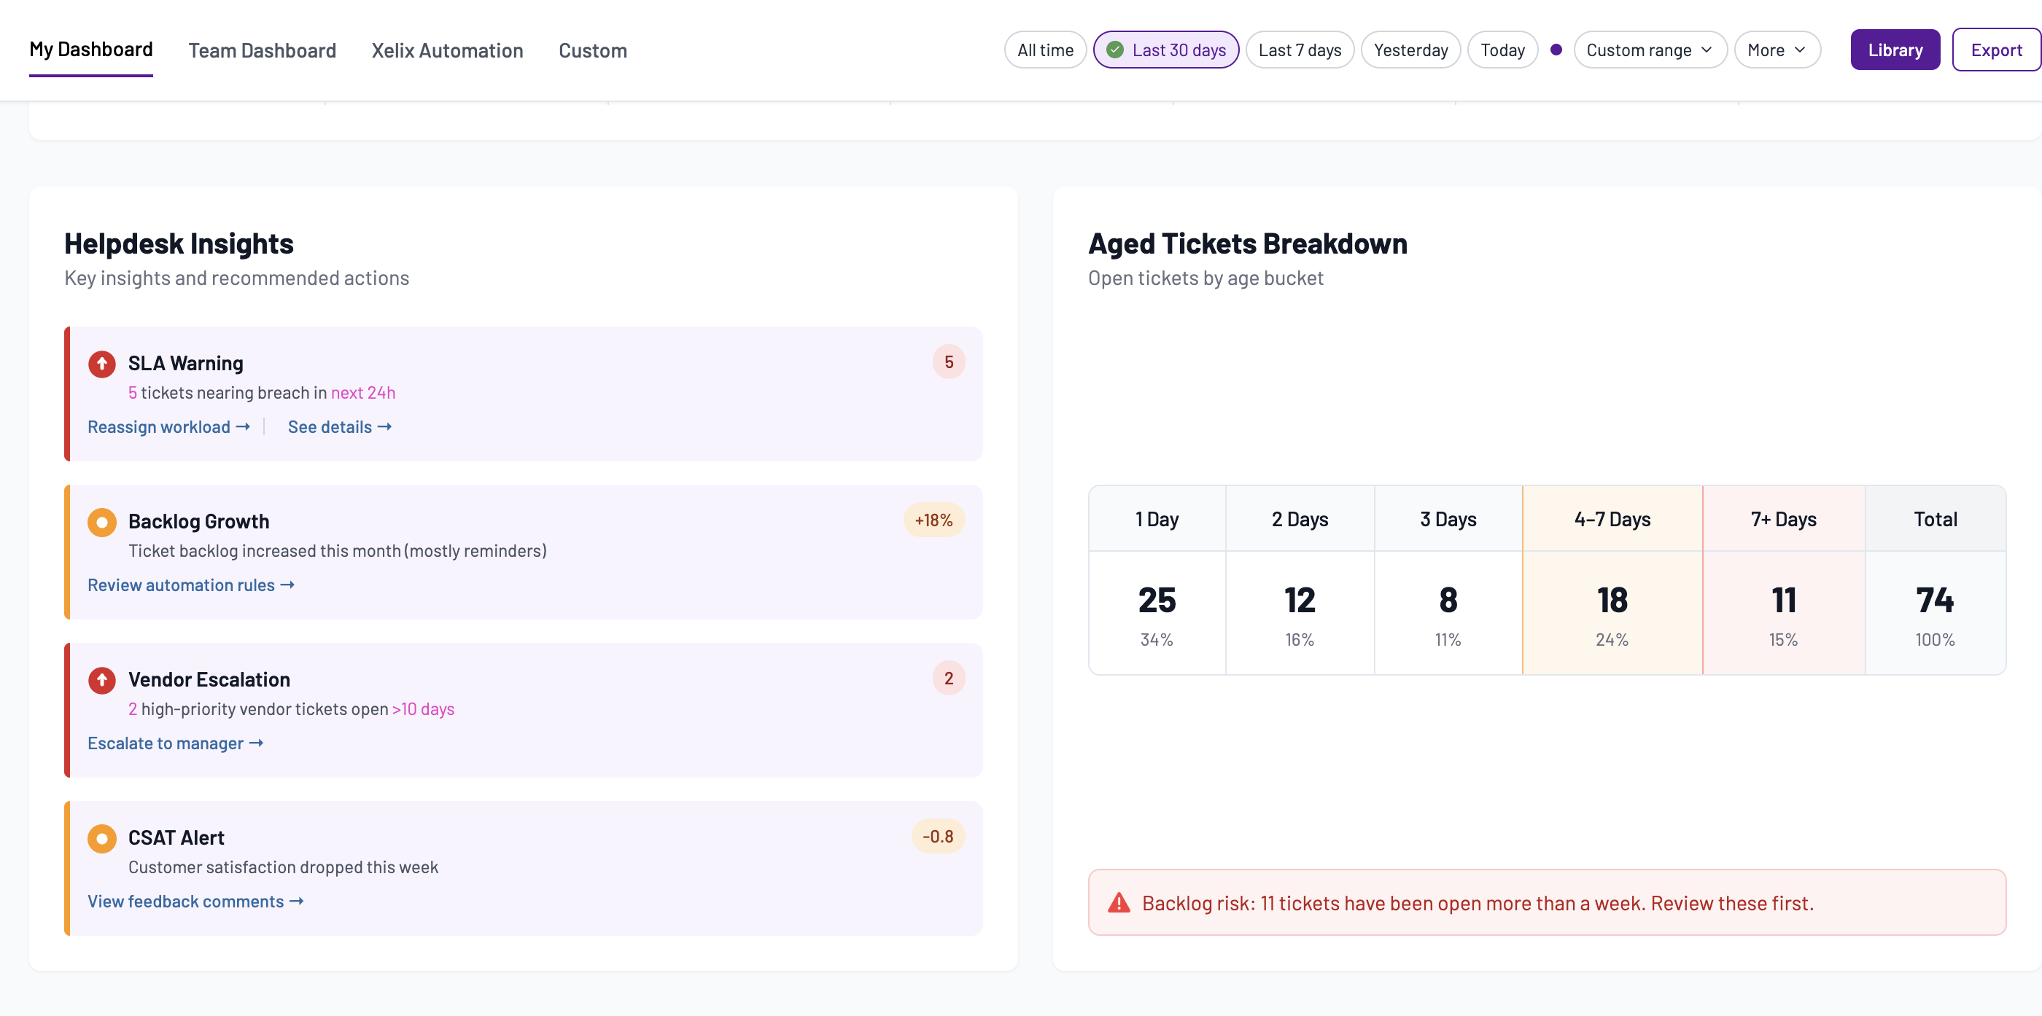Click 'next 24h' highlighted text
Screen dimensions: 2042x1016
click(x=363, y=393)
